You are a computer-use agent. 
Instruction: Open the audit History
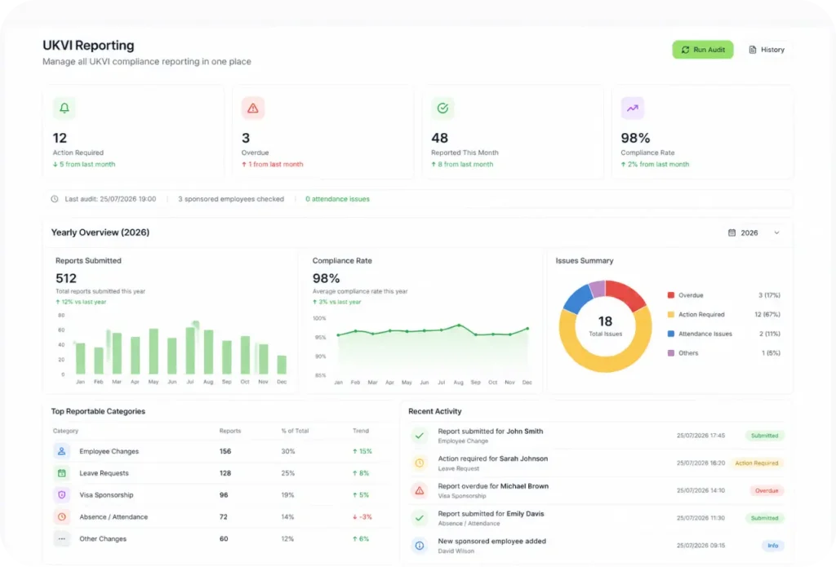pyautogui.click(x=767, y=50)
